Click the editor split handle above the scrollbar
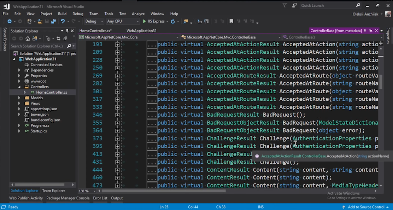 381,43
